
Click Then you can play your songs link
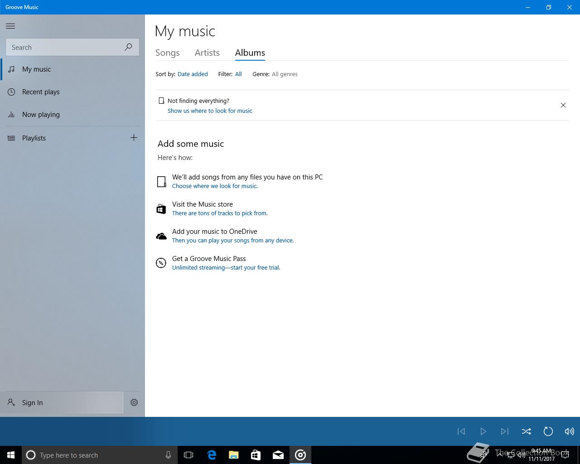pos(233,240)
